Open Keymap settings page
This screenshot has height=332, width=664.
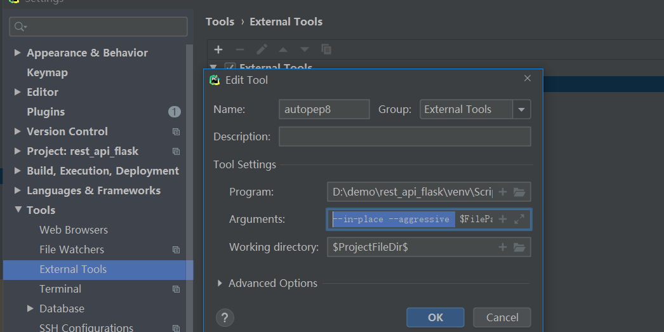coord(47,72)
